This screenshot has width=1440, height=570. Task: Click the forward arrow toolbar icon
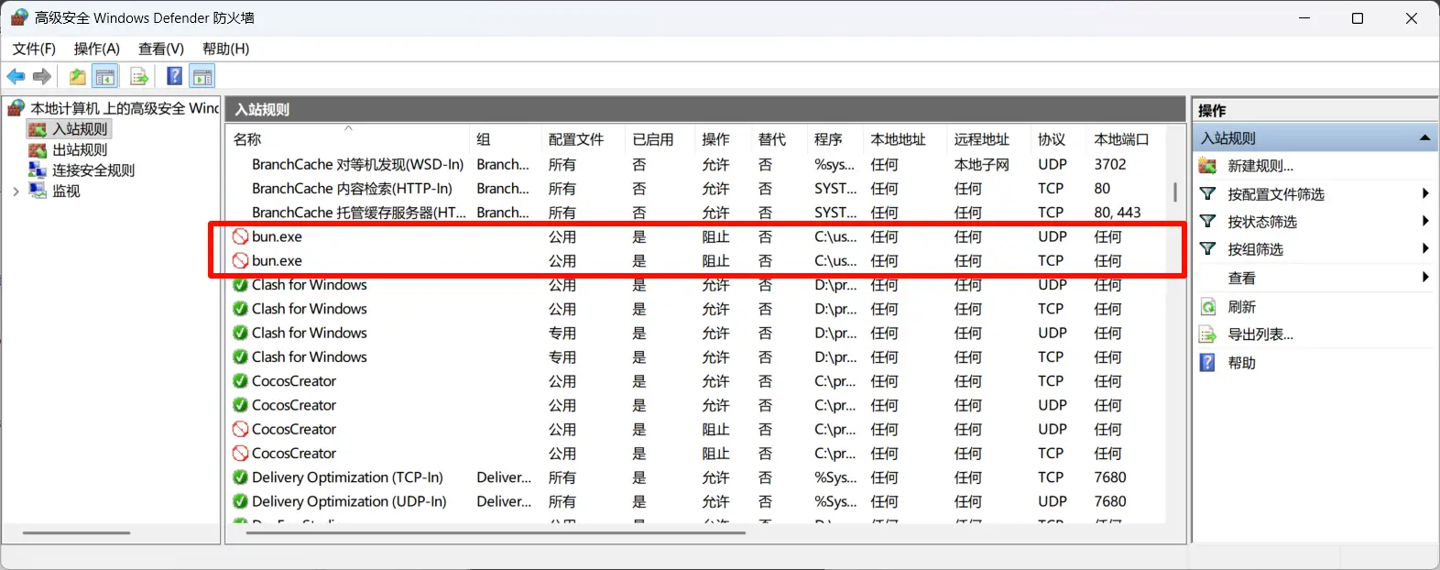[x=42, y=77]
